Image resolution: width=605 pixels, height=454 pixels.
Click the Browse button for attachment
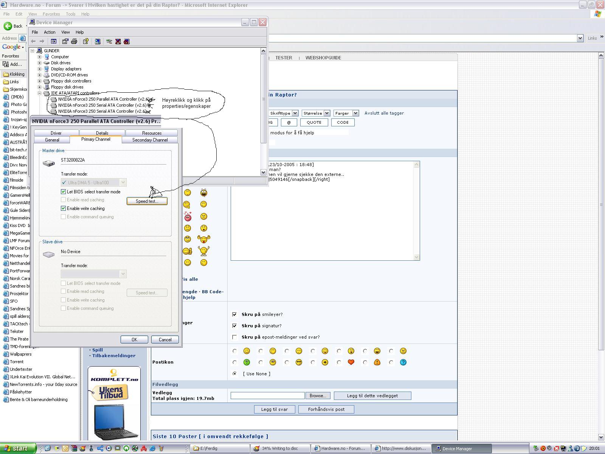318,395
